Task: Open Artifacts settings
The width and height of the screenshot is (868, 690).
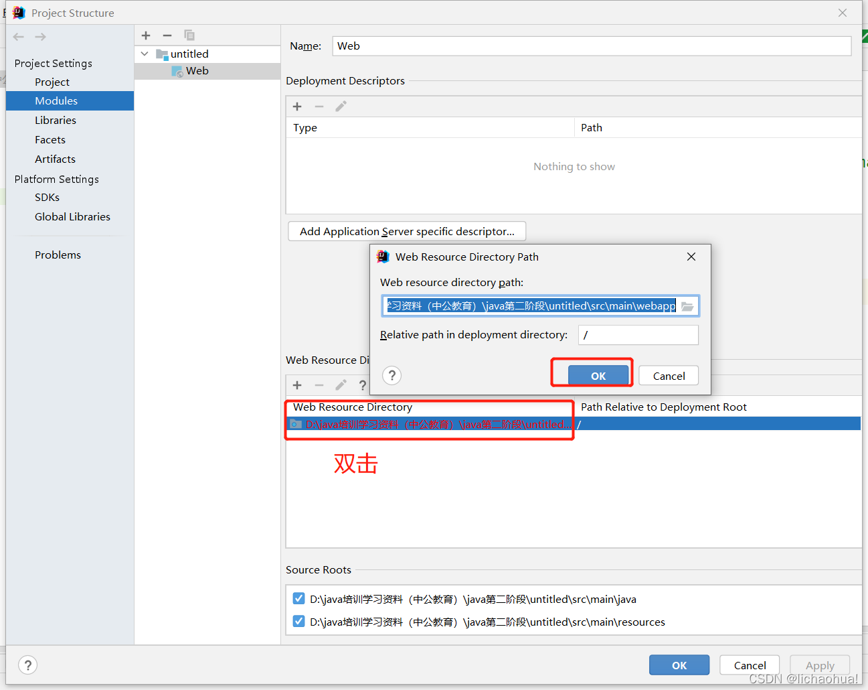Action: point(55,159)
